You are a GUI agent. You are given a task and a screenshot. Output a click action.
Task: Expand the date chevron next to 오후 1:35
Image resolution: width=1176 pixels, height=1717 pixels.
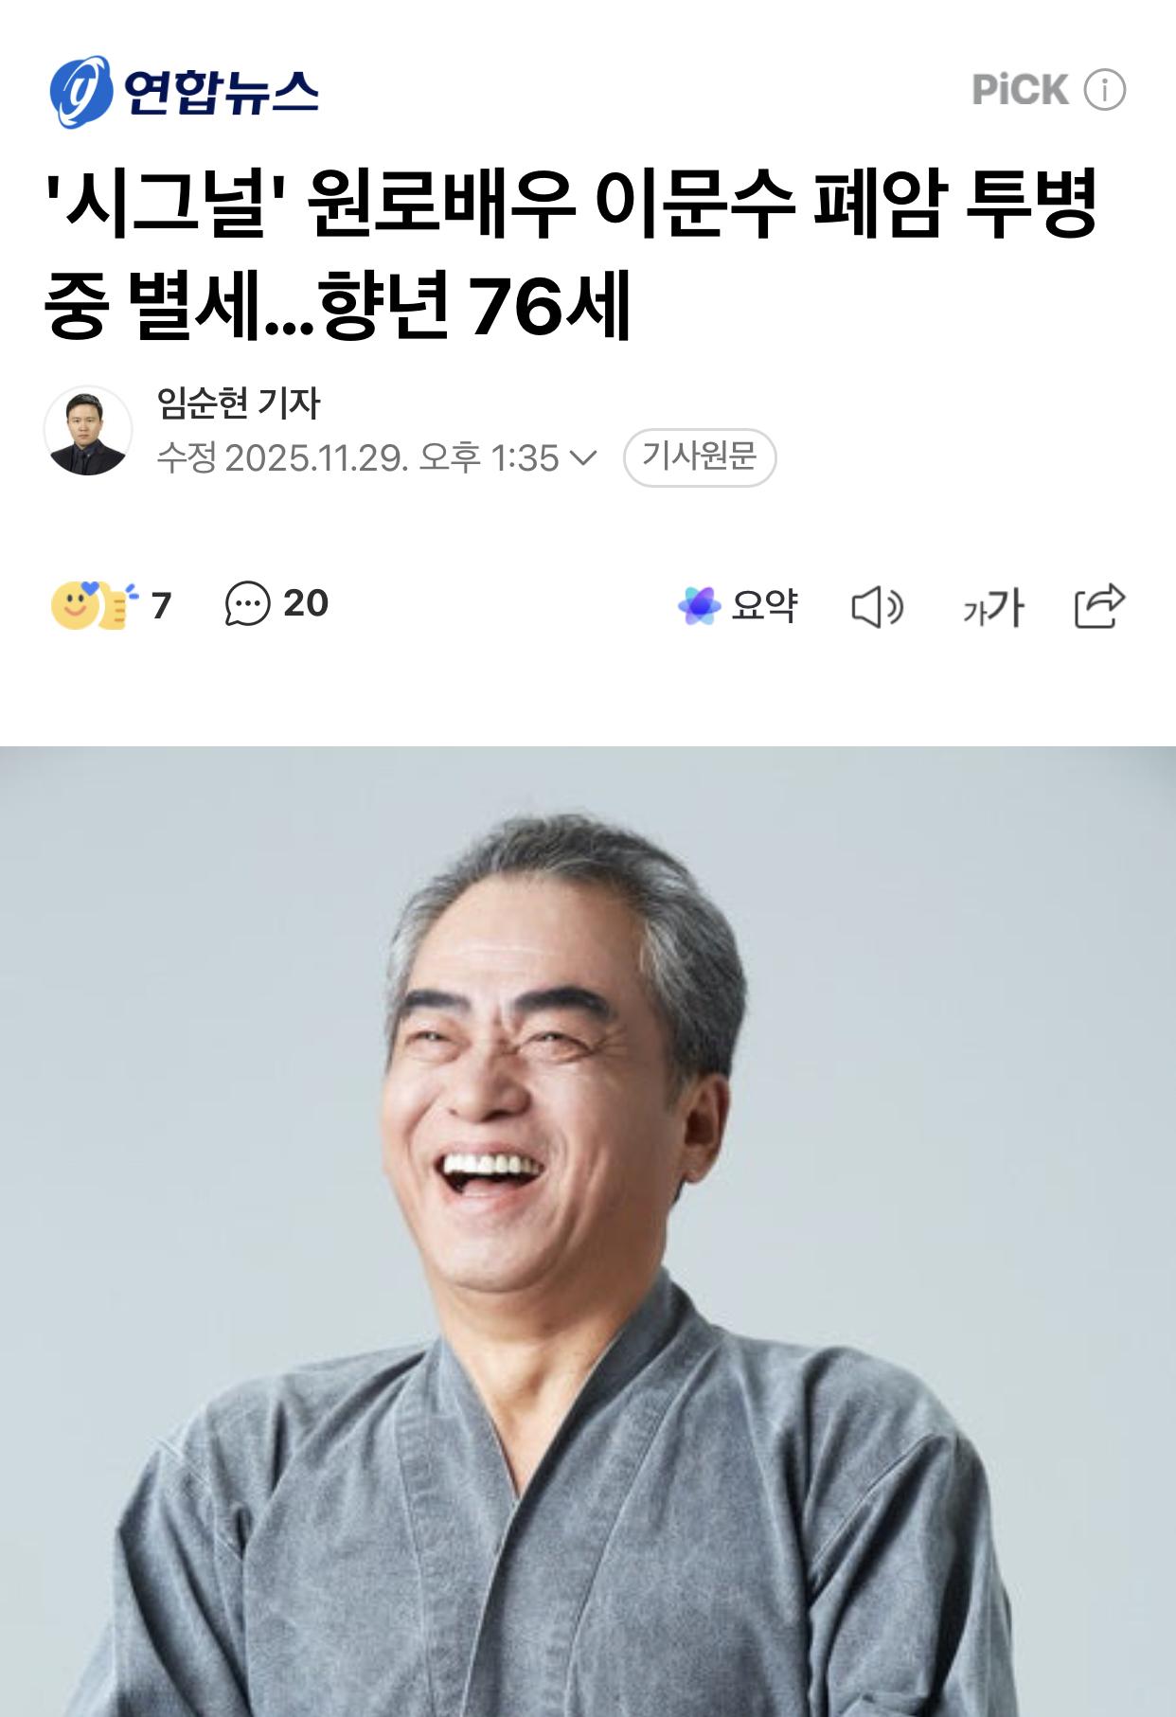(x=582, y=458)
